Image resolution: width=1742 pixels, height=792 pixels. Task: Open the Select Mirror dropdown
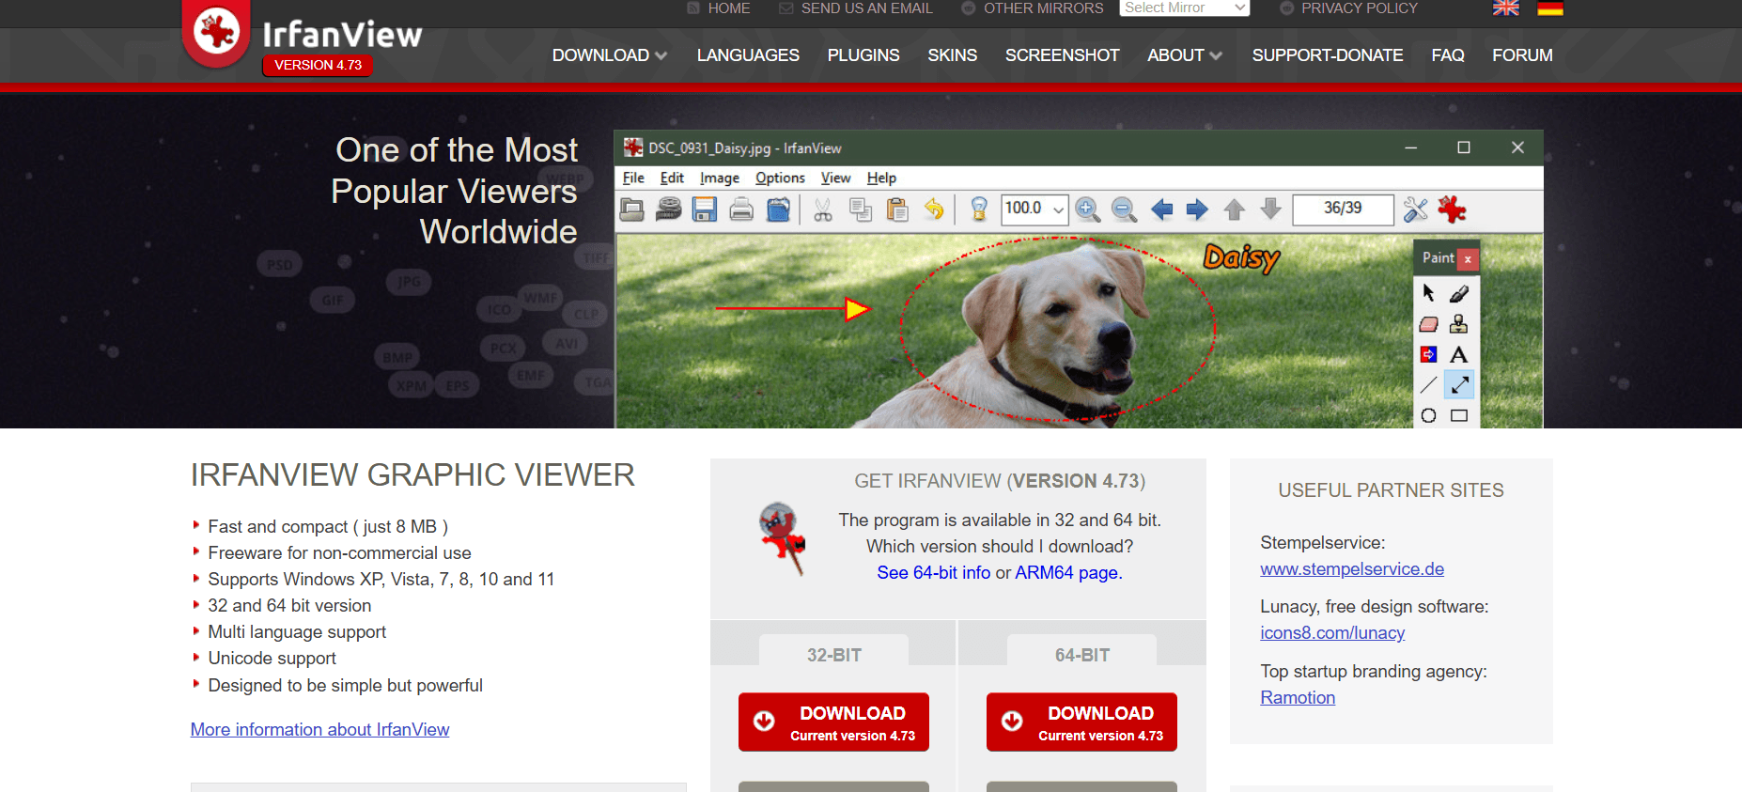(x=1184, y=8)
